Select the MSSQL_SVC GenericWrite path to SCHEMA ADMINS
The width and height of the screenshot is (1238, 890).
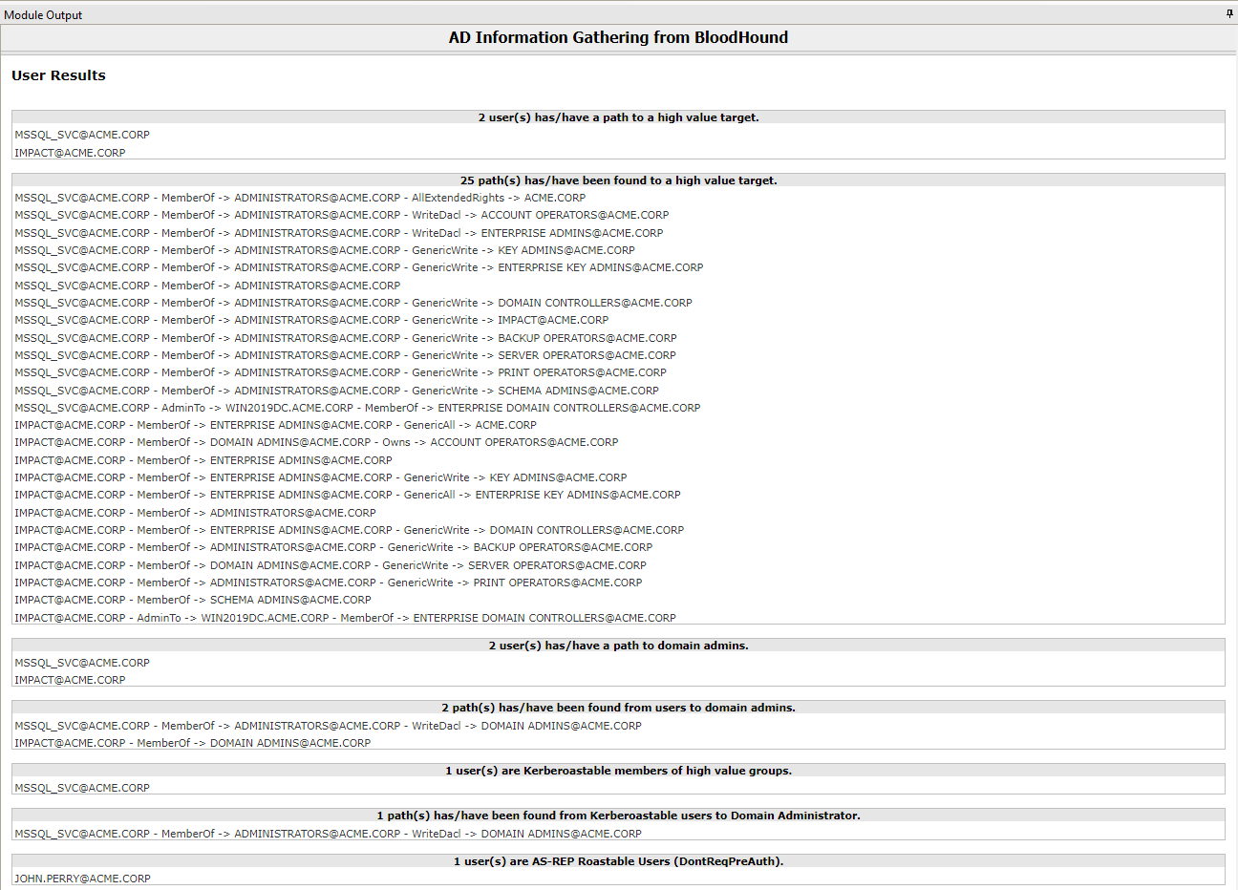pos(337,391)
